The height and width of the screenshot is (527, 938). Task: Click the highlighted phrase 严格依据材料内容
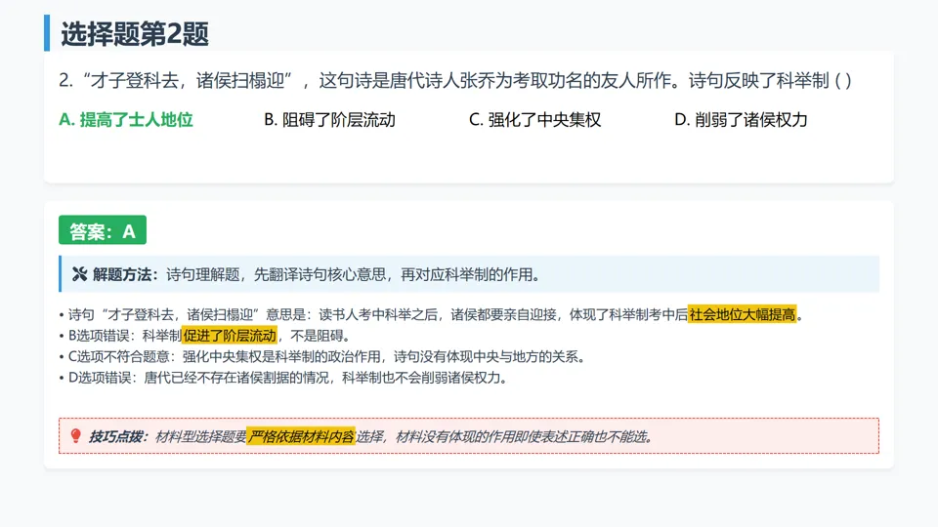pos(301,436)
